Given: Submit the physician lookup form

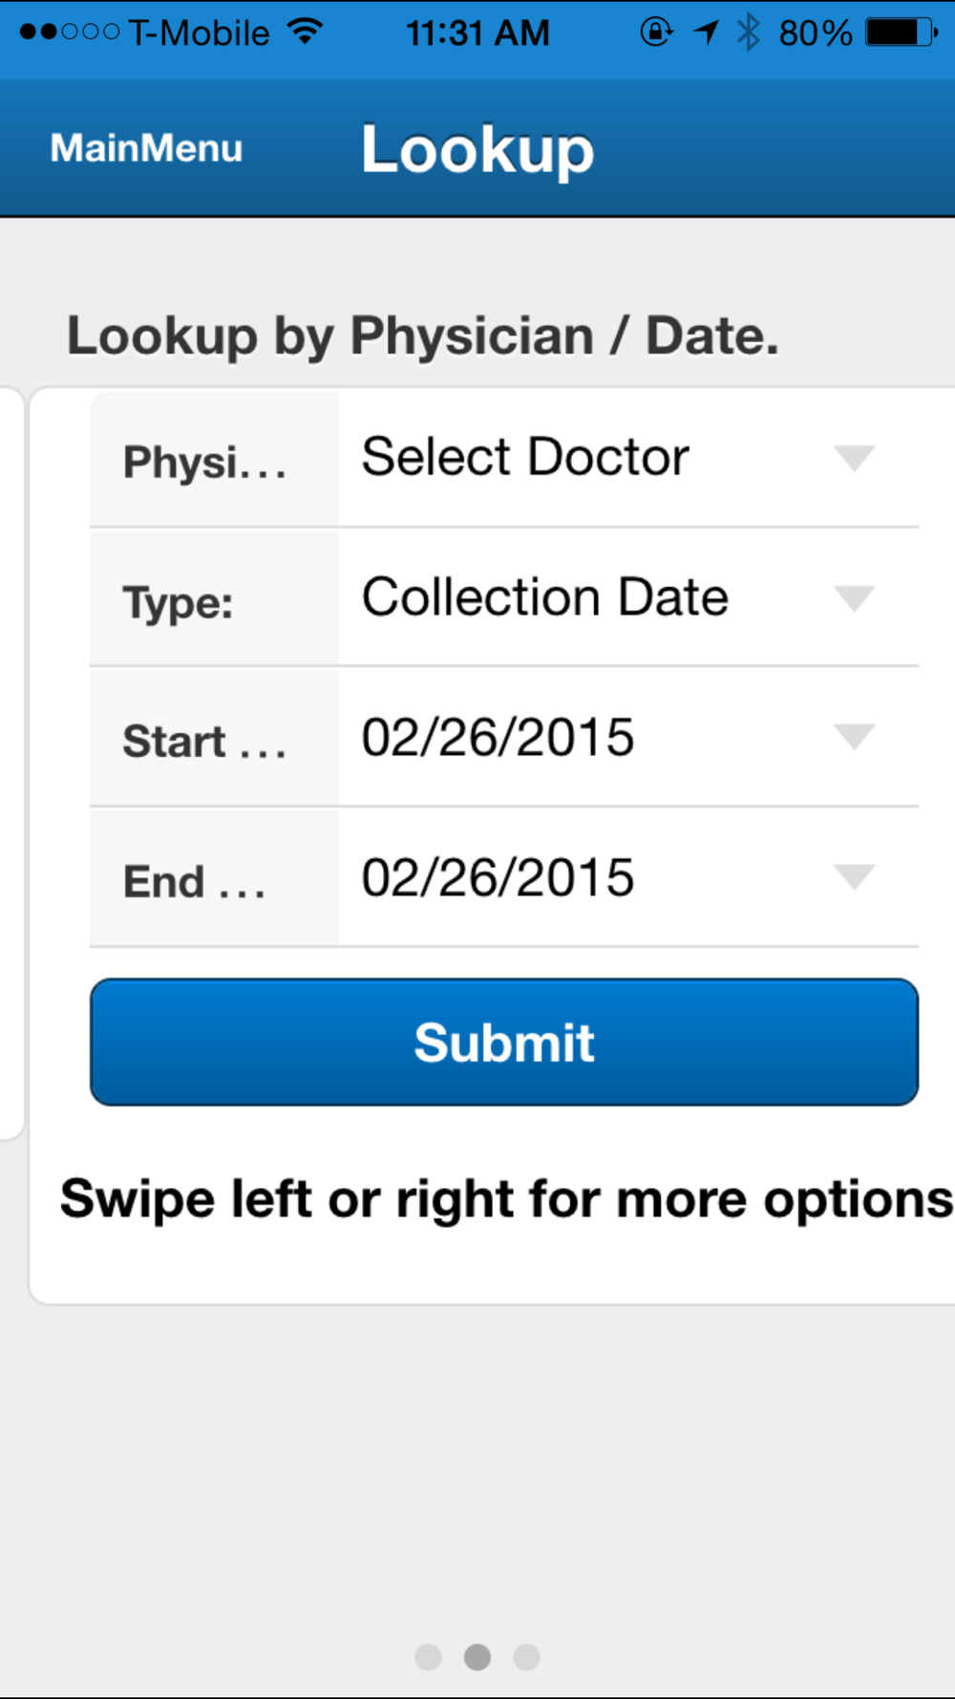Looking at the screenshot, I should [x=504, y=1042].
